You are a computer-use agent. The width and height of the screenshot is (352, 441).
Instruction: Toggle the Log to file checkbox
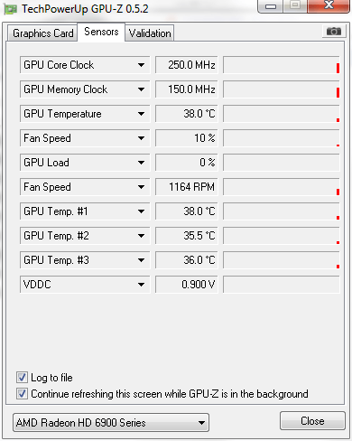22,378
